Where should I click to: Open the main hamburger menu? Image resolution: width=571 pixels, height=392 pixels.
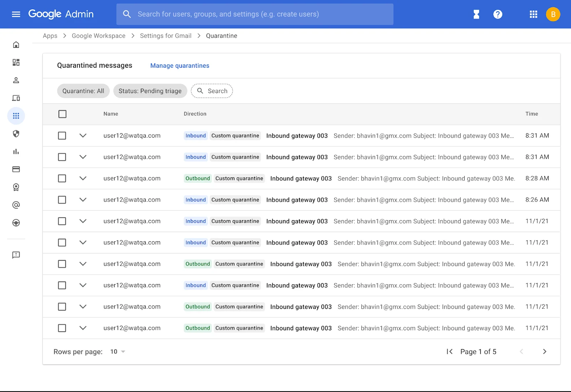coord(16,14)
